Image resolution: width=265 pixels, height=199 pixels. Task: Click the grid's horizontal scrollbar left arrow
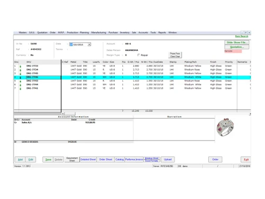[x=63, y=114]
